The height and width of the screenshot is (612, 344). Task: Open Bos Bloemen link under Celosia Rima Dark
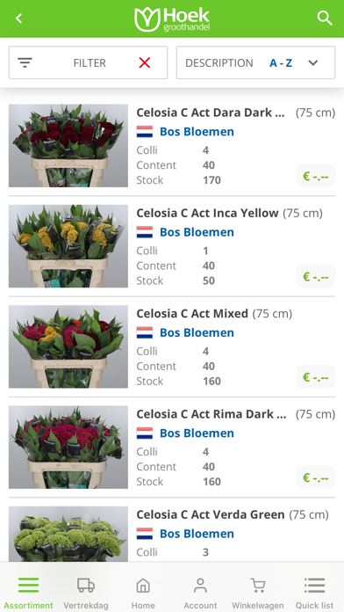[x=197, y=433]
